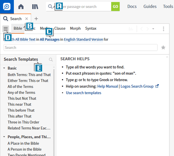The image size is (174, 156).
Task: Click the star to favorite this search
Action: pyautogui.click(x=163, y=48)
